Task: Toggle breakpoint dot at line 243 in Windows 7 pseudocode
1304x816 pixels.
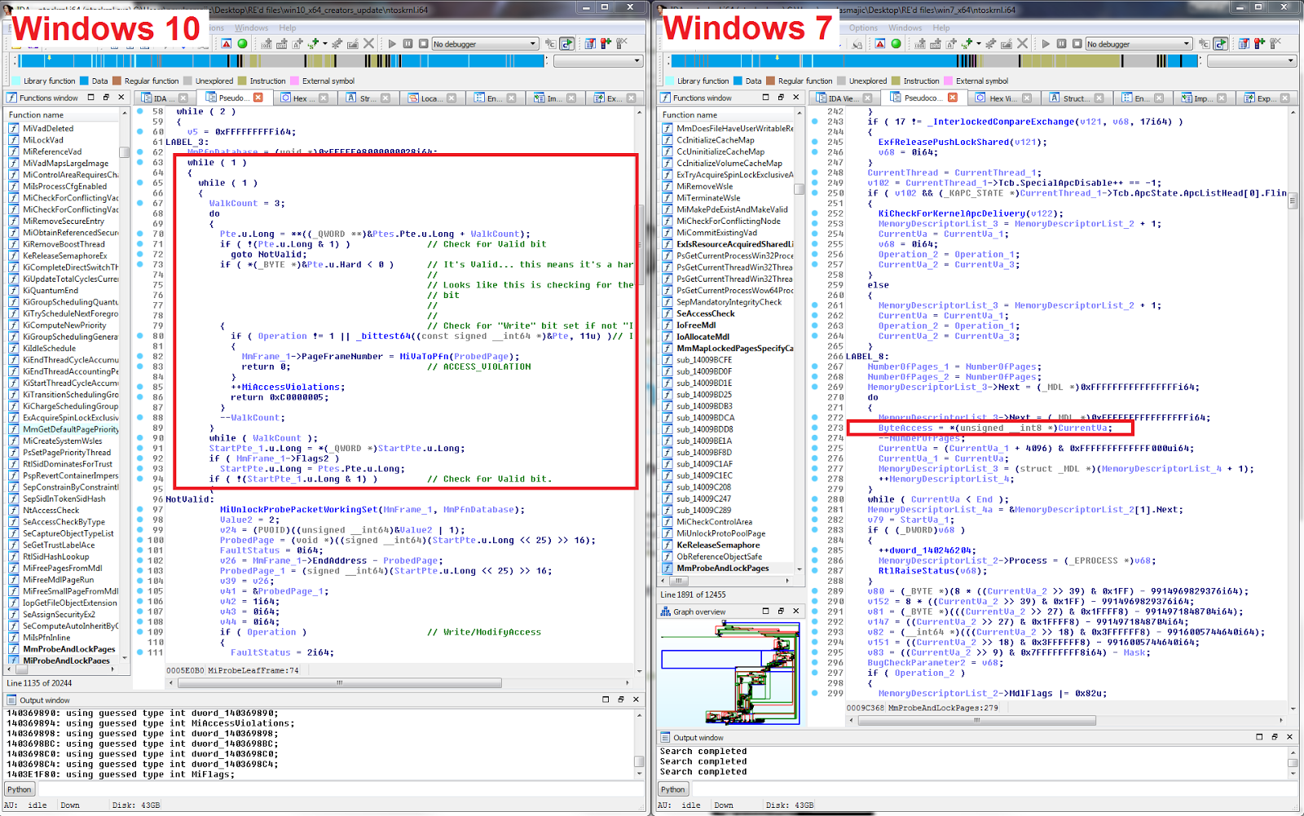Action: pyautogui.click(x=815, y=121)
